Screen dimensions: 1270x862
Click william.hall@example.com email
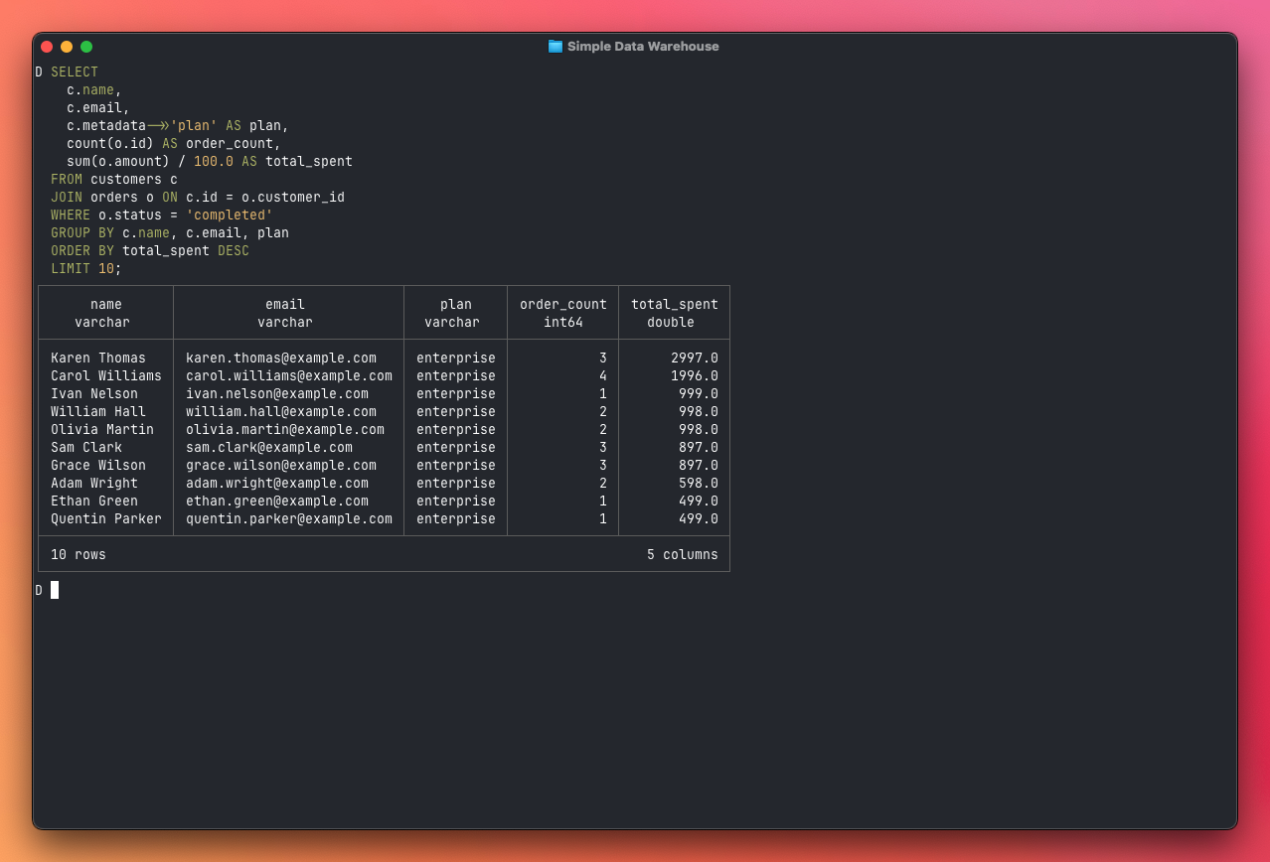(281, 412)
